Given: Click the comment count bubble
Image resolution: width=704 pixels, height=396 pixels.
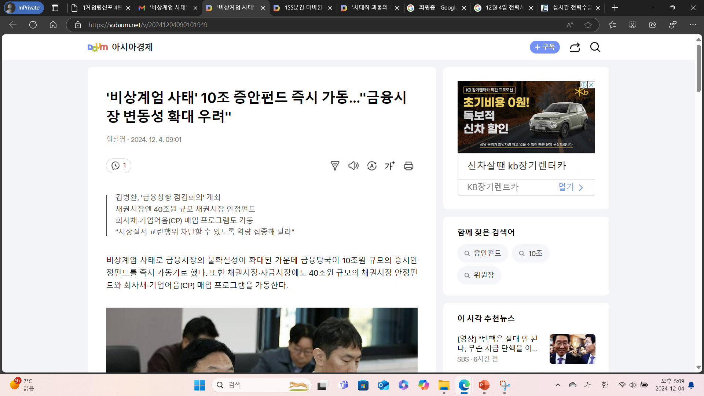Looking at the screenshot, I should (x=118, y=166).
